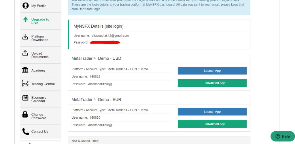Open Contact Us sidebar text
295x144 pixels.
(40, 132)
